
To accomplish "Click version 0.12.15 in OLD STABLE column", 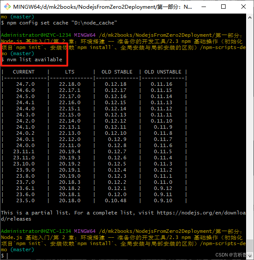I will [115, 102].
